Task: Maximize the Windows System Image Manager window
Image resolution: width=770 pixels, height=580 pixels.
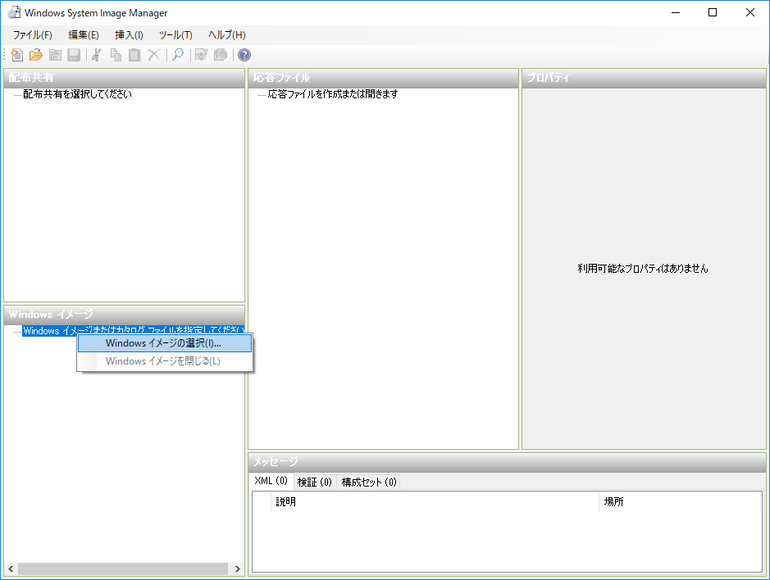Action: [713, 13]
